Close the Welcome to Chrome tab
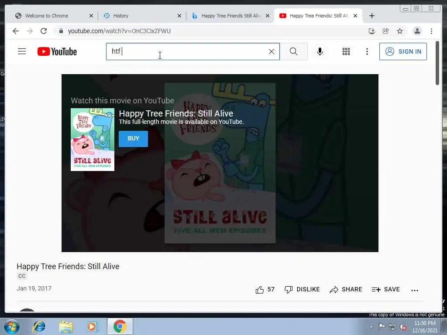This screenshot has height=335, width=447. tap(91, 16)
